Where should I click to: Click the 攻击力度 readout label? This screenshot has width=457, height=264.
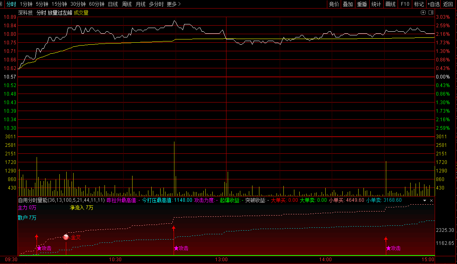[x=206, y=201]
